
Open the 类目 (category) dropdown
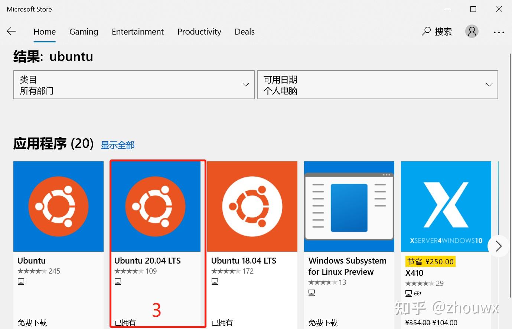pyautogui.click(x=134, y=85)
